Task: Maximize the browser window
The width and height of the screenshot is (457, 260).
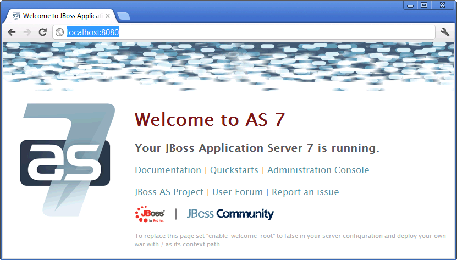Action: pos(423,5)
